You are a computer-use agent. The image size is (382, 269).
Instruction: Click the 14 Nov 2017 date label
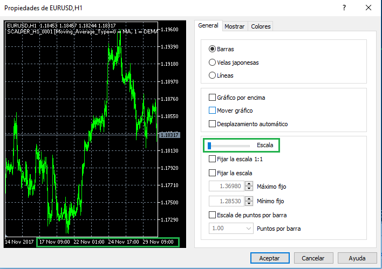(x=19, y=242)
